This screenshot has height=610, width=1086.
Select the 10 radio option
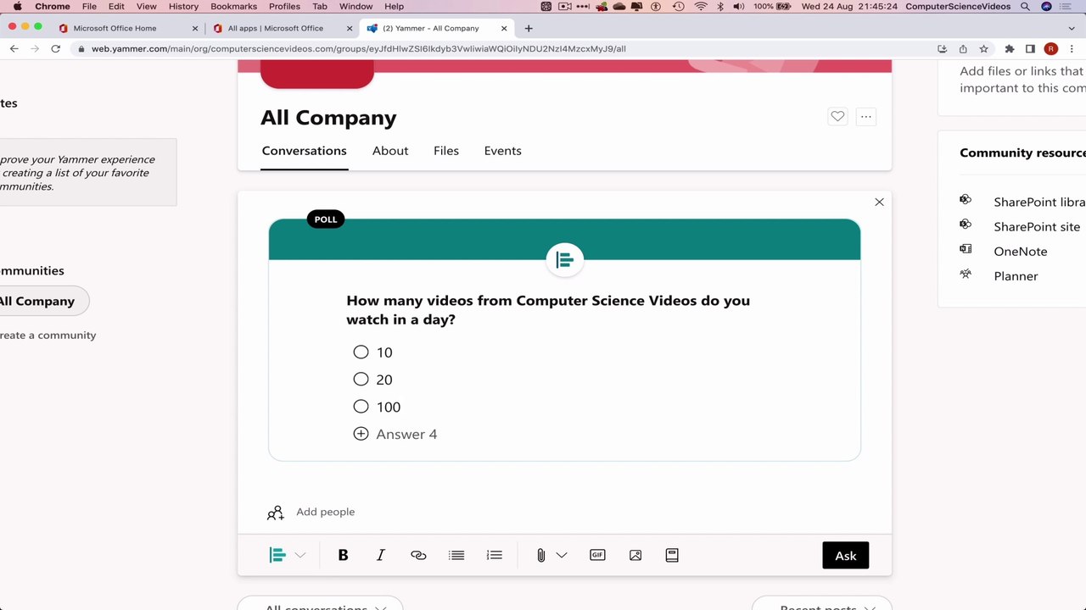tap(361, 352)
